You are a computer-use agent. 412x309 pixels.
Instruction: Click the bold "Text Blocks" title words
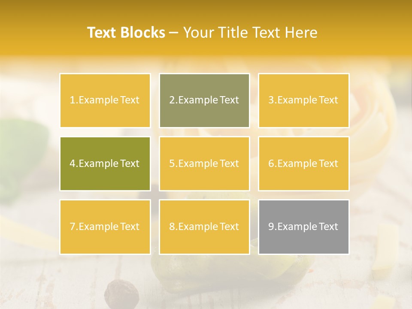pos(126,33)
